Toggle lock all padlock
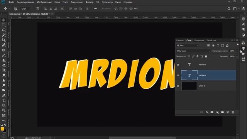This screenshot has width=247, height=139. (x=206, y=56)
